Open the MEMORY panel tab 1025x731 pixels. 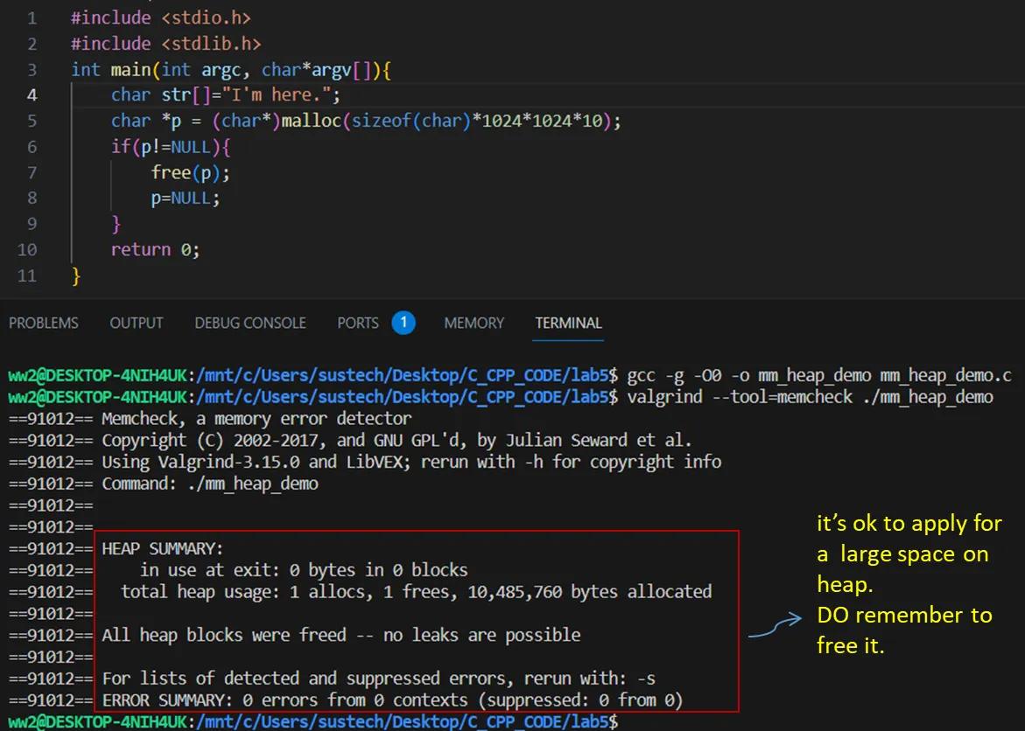click(x=474, y=323)
